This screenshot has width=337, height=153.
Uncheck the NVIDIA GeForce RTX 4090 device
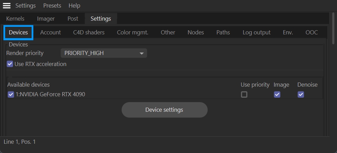pyautogui.click(x=11, y=94)
